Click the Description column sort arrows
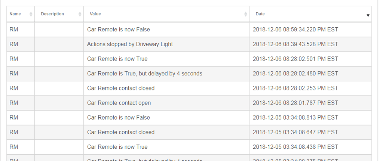Image resolution: width=383 pixels, height=161 pixels. point(80,14)
